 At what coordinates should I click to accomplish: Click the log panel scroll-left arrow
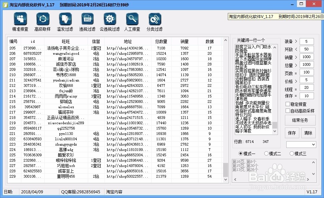(235, 179)
